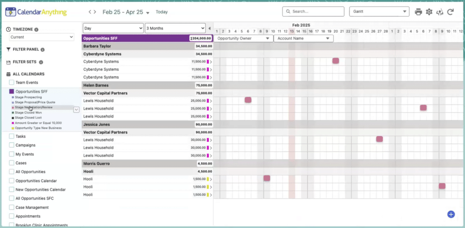Enable the Team Events calendar

(11, 82)
